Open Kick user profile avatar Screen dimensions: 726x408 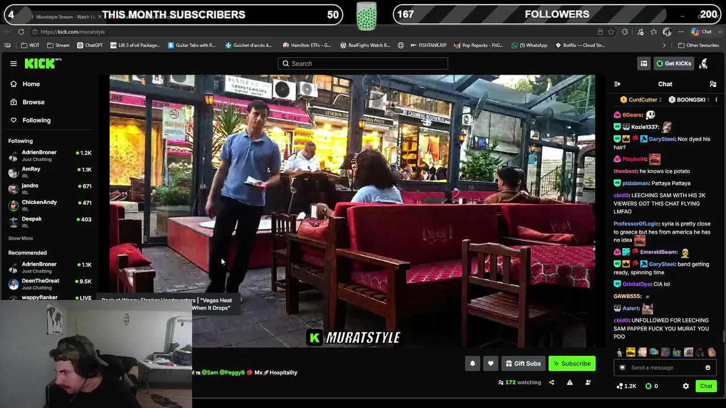(703, 63)
